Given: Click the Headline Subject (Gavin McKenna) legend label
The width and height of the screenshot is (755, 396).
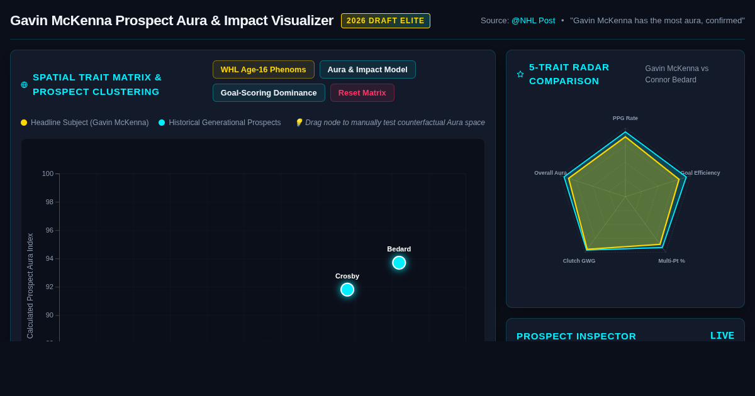Looking at the screenshot, I should pos(90,123).
